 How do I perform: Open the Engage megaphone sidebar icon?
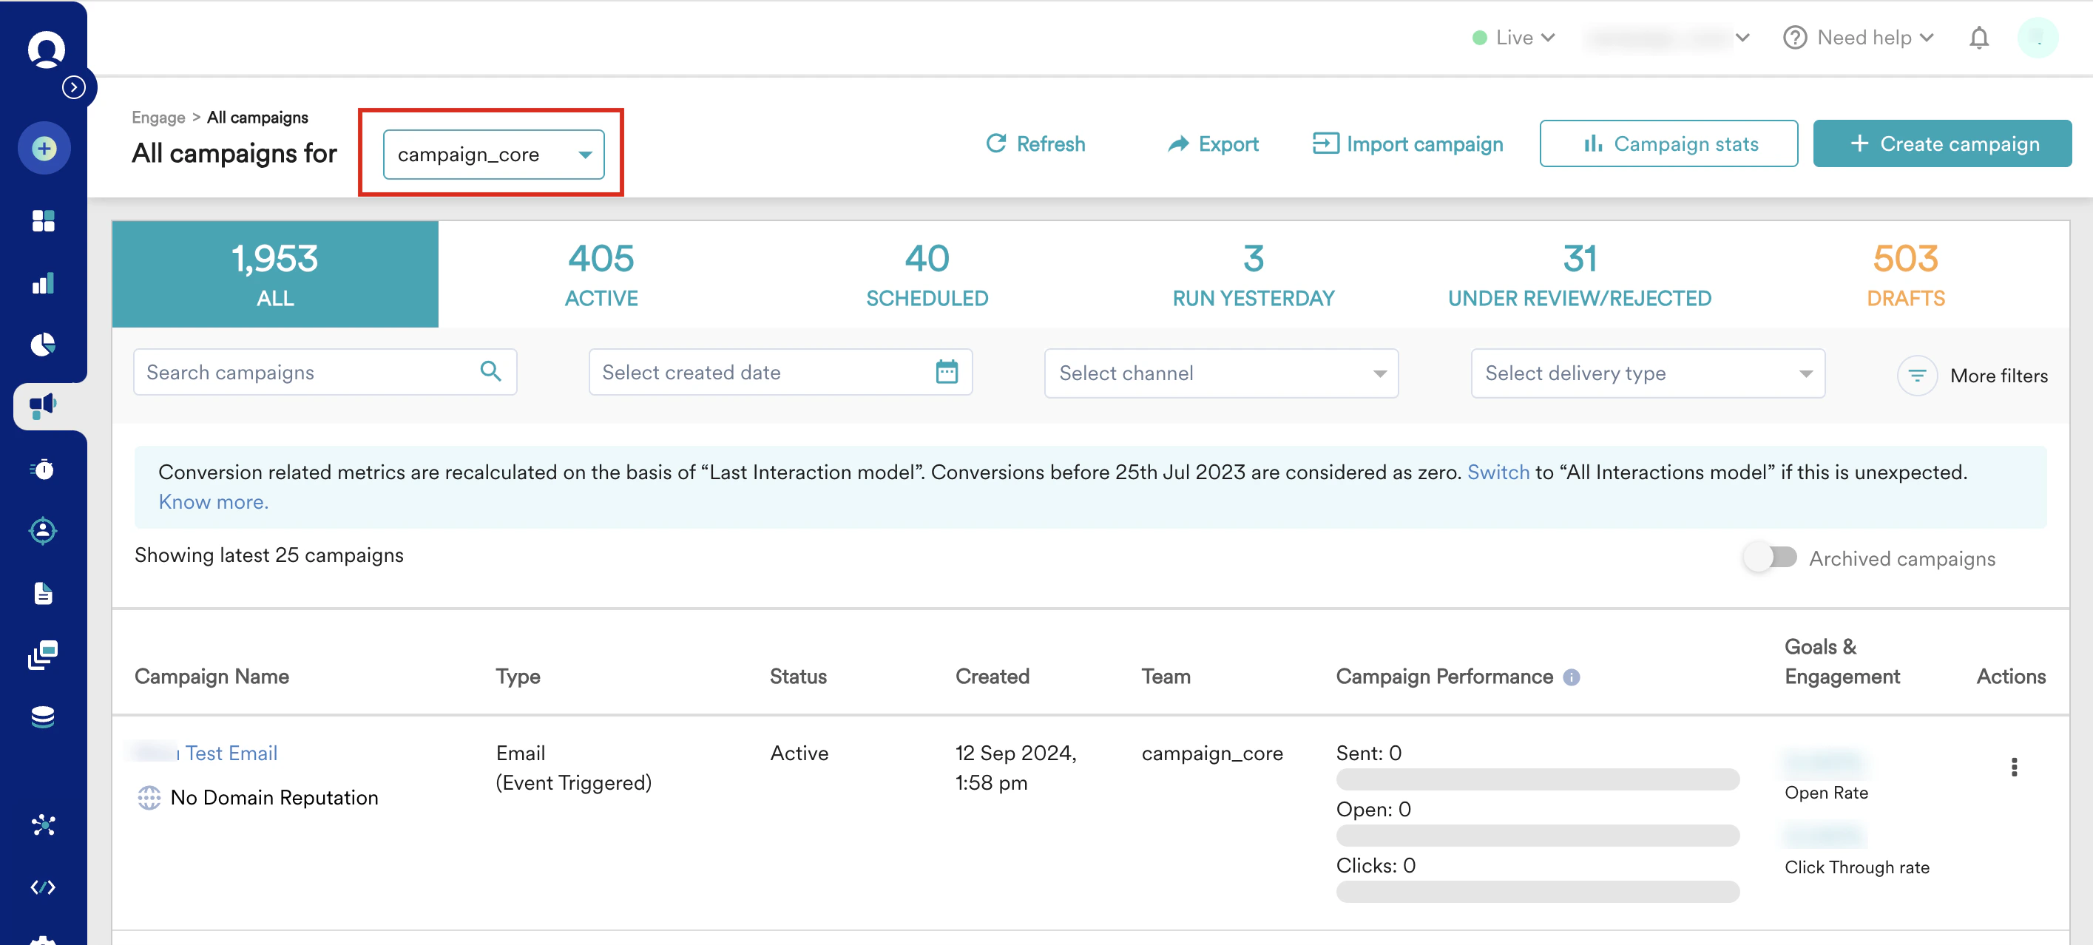[43, 405]
